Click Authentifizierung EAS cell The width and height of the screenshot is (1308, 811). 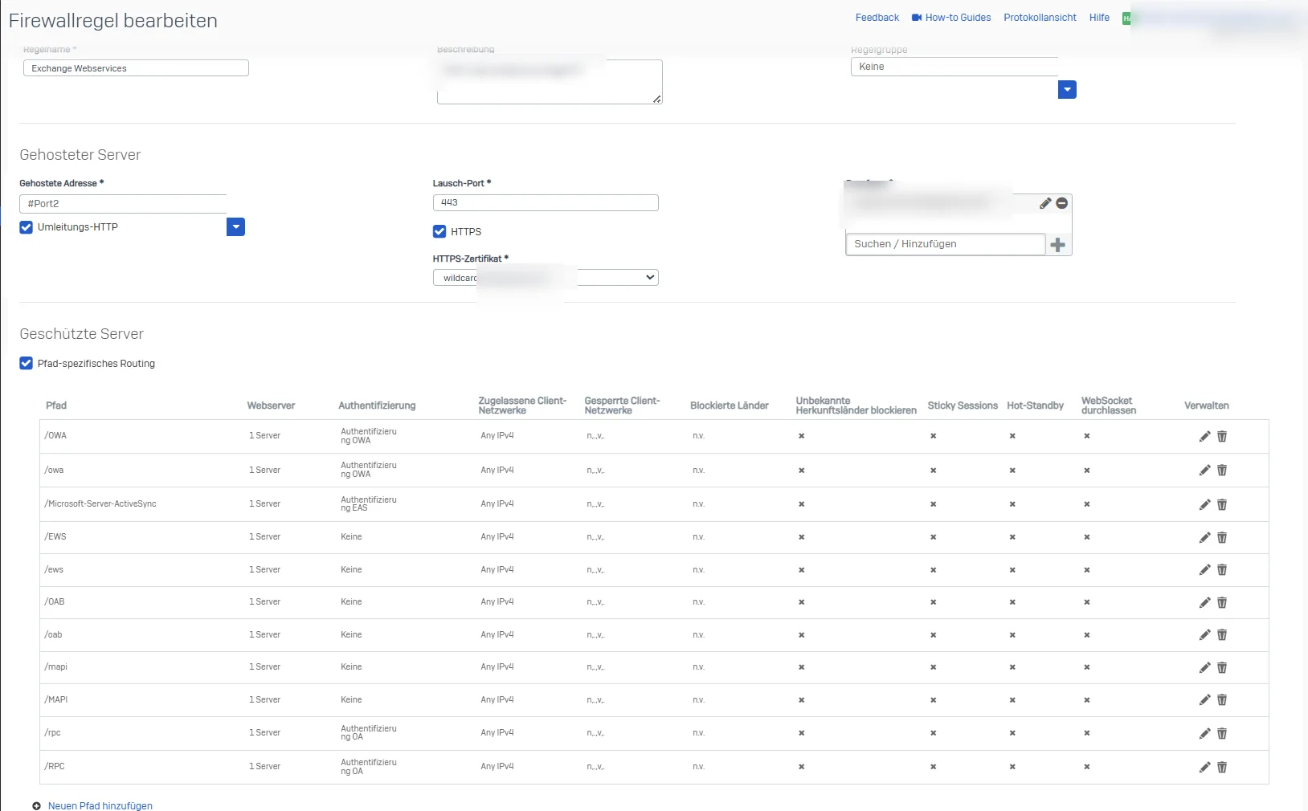[369, 503]
